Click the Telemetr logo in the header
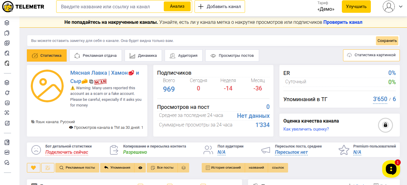The image size is (407, 185). [x=23, y=7]
